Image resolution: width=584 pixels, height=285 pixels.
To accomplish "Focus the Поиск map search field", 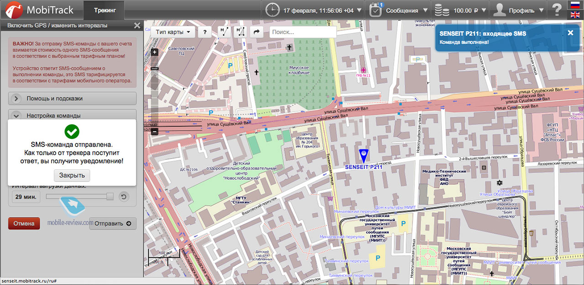I will click(303, 32).
